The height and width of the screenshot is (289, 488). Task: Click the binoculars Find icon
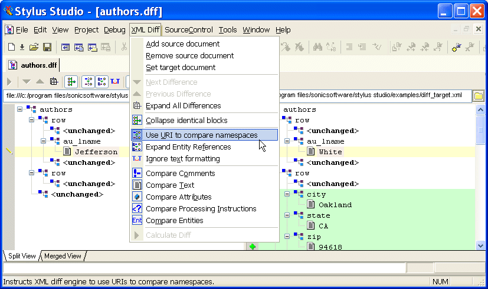(317, 47)
